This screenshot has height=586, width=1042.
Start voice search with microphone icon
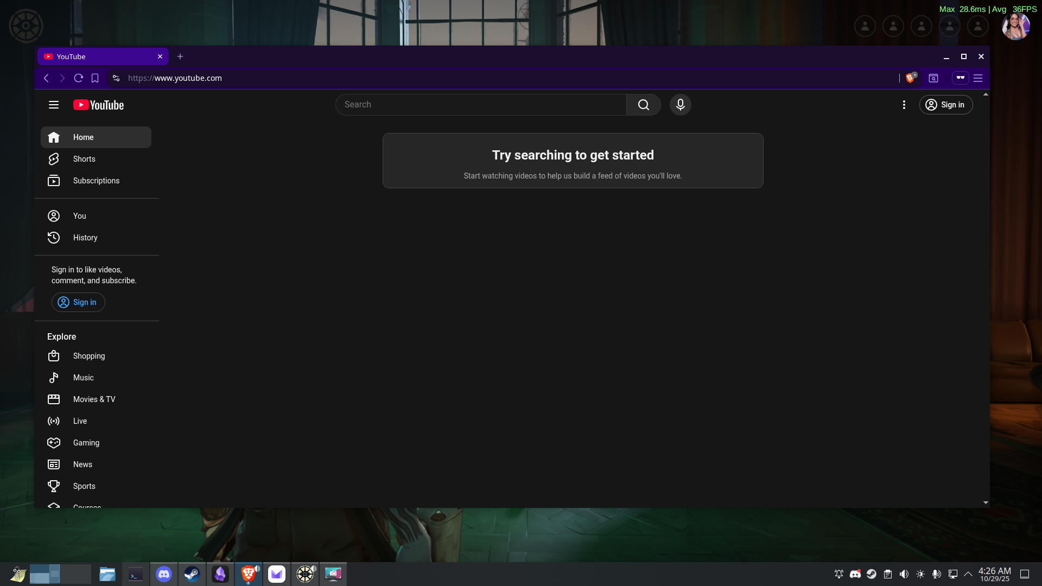pyautogui.click(x=680, y=105)
